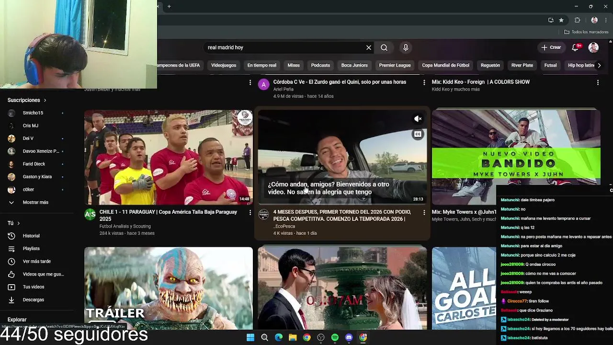Open the EcoPesca channel avatar

(264, 214)
